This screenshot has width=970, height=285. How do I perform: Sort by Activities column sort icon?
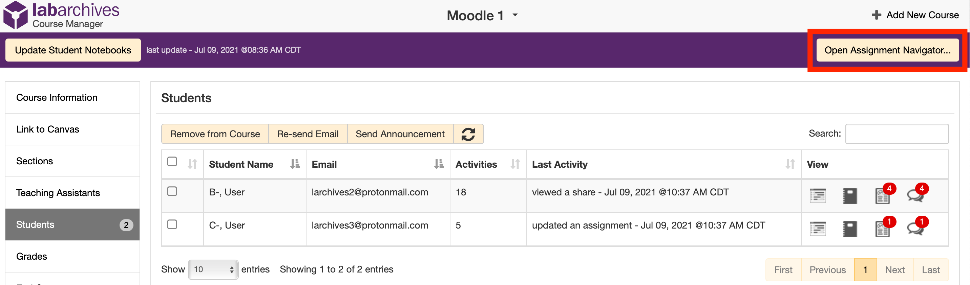click(515, 164)
